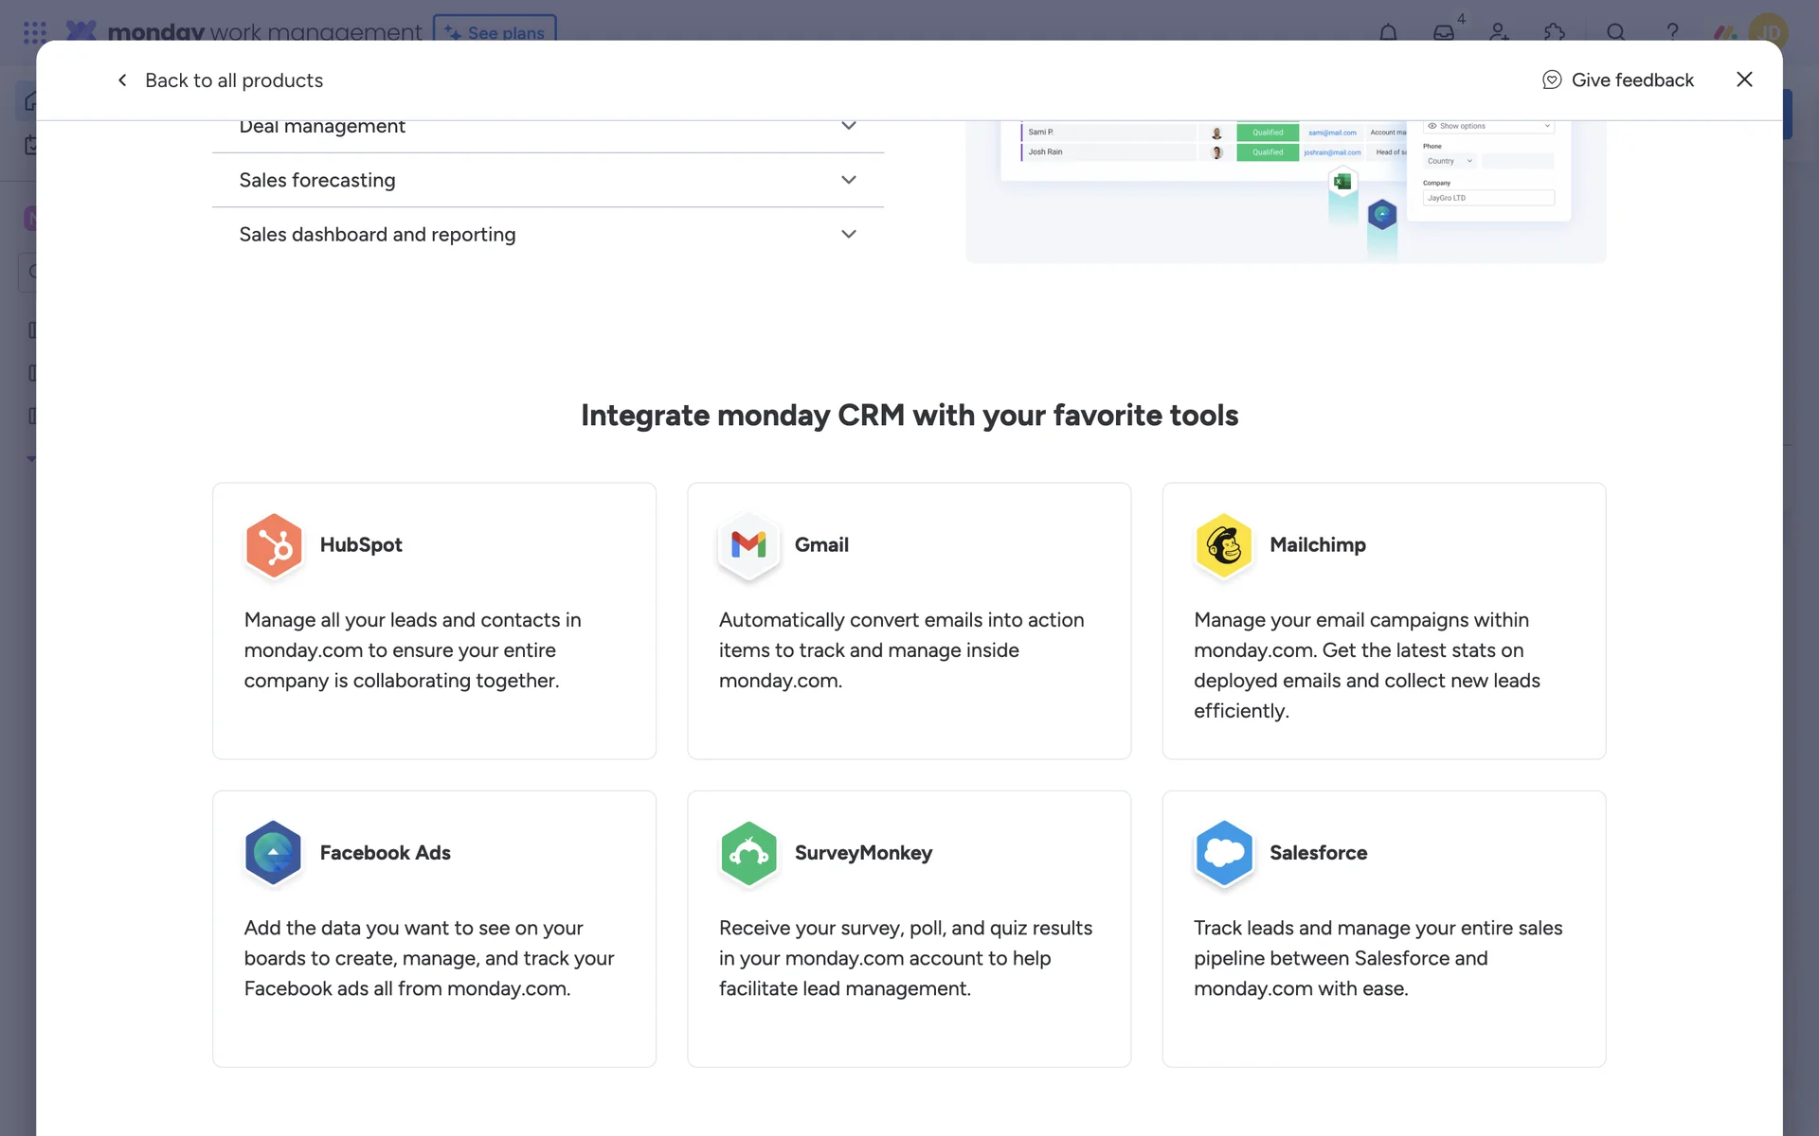Open notifications bell in top bar
The height and width of the screenshot is (1136, 1819).
pyautogui.click(x=1388, y=32)
